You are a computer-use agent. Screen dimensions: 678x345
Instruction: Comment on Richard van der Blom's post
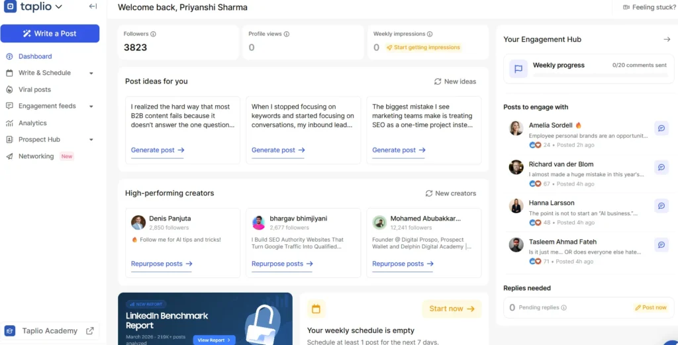coord(661,168)
